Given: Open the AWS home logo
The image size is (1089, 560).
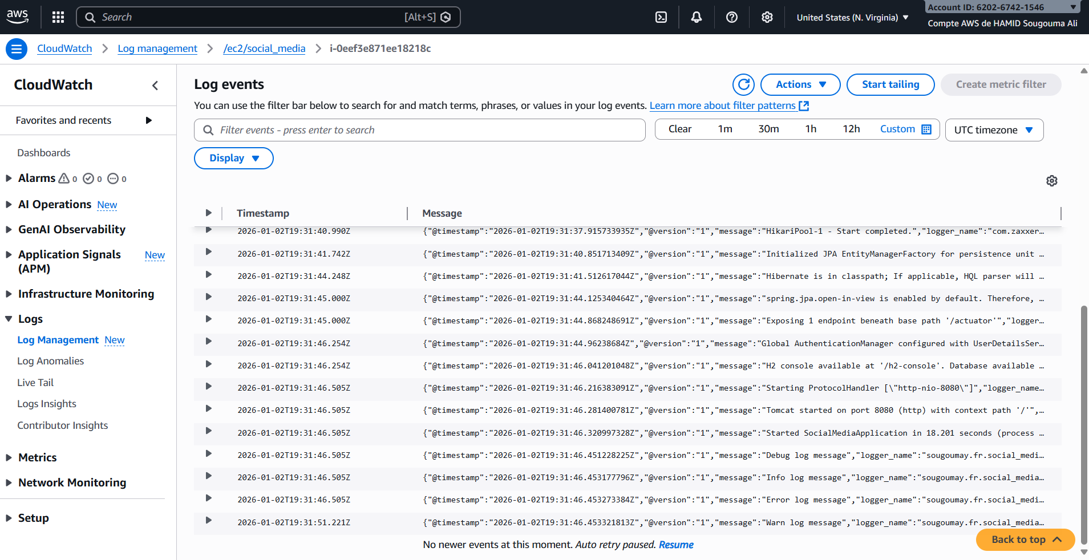Looking at the screenshot, I should pyautogui.click(x=17, y=17).
